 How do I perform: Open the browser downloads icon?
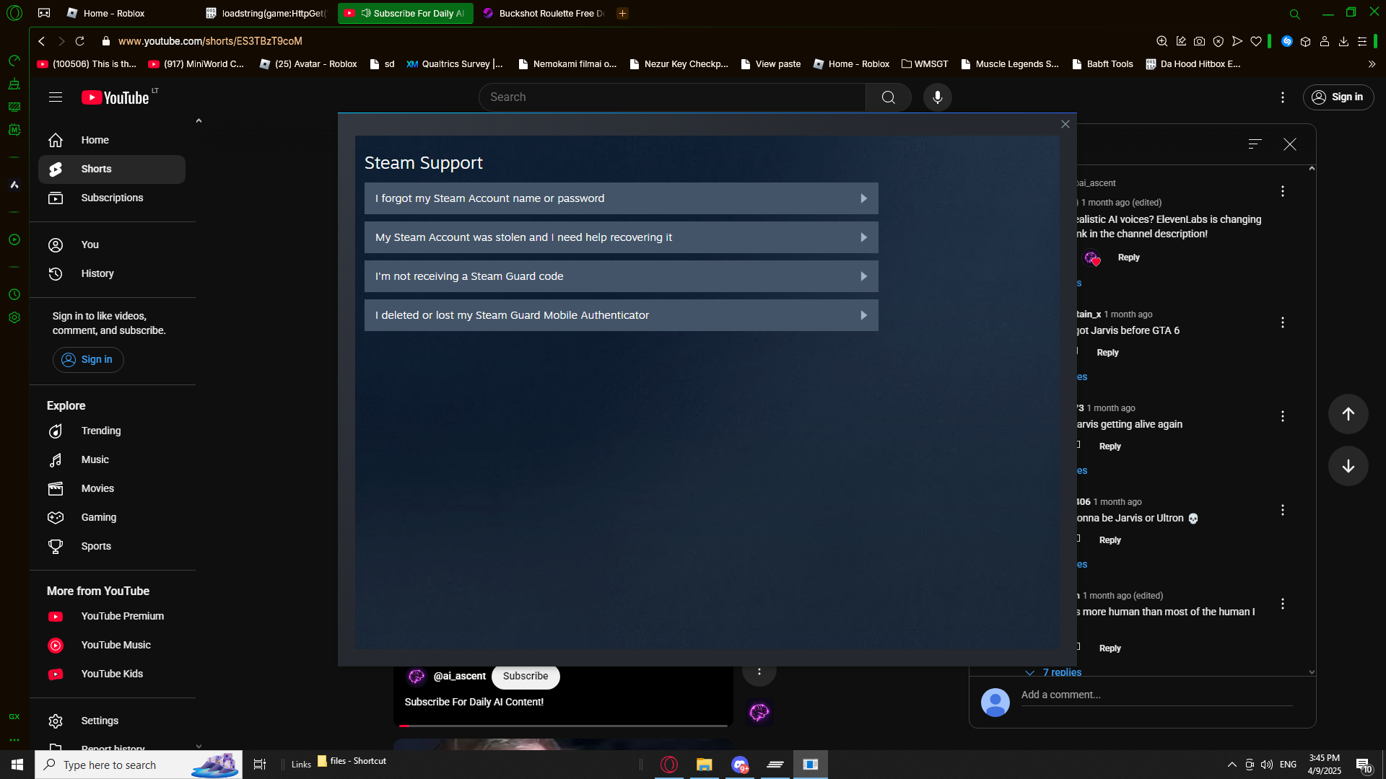(1343, 41)
